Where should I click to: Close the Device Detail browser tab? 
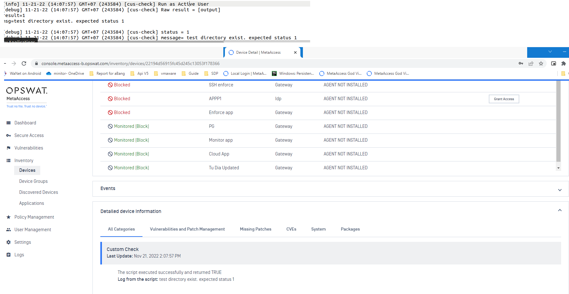pos(295,52)
